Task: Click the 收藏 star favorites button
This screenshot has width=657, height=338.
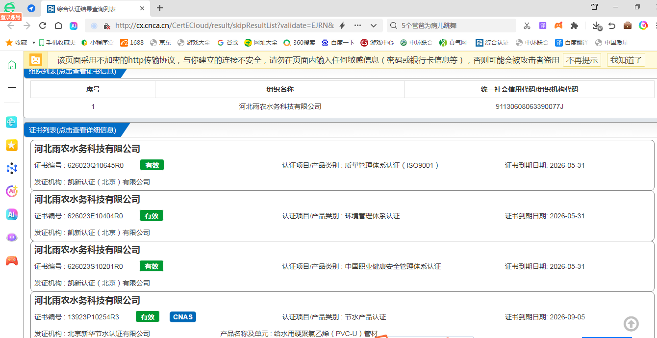Action: pyautogui.click(x=16, y=43)
